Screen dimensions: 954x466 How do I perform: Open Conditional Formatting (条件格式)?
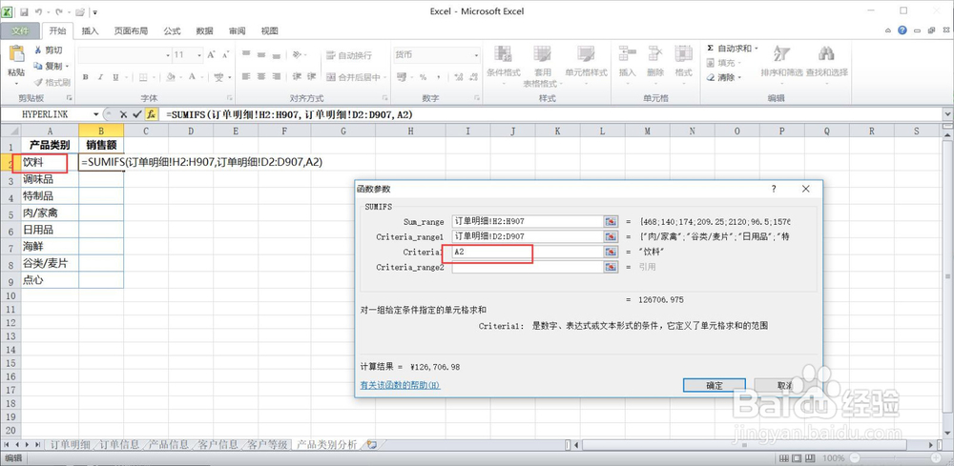coord(503,65)
